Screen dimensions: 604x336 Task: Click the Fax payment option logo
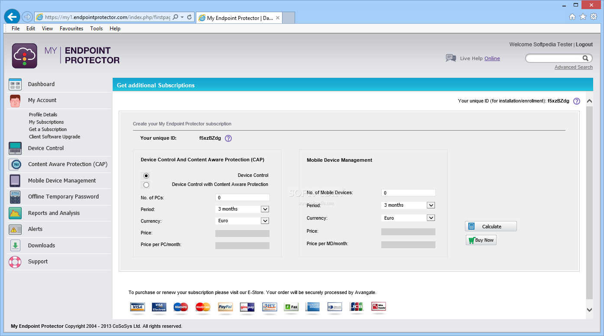coord(292,307)
